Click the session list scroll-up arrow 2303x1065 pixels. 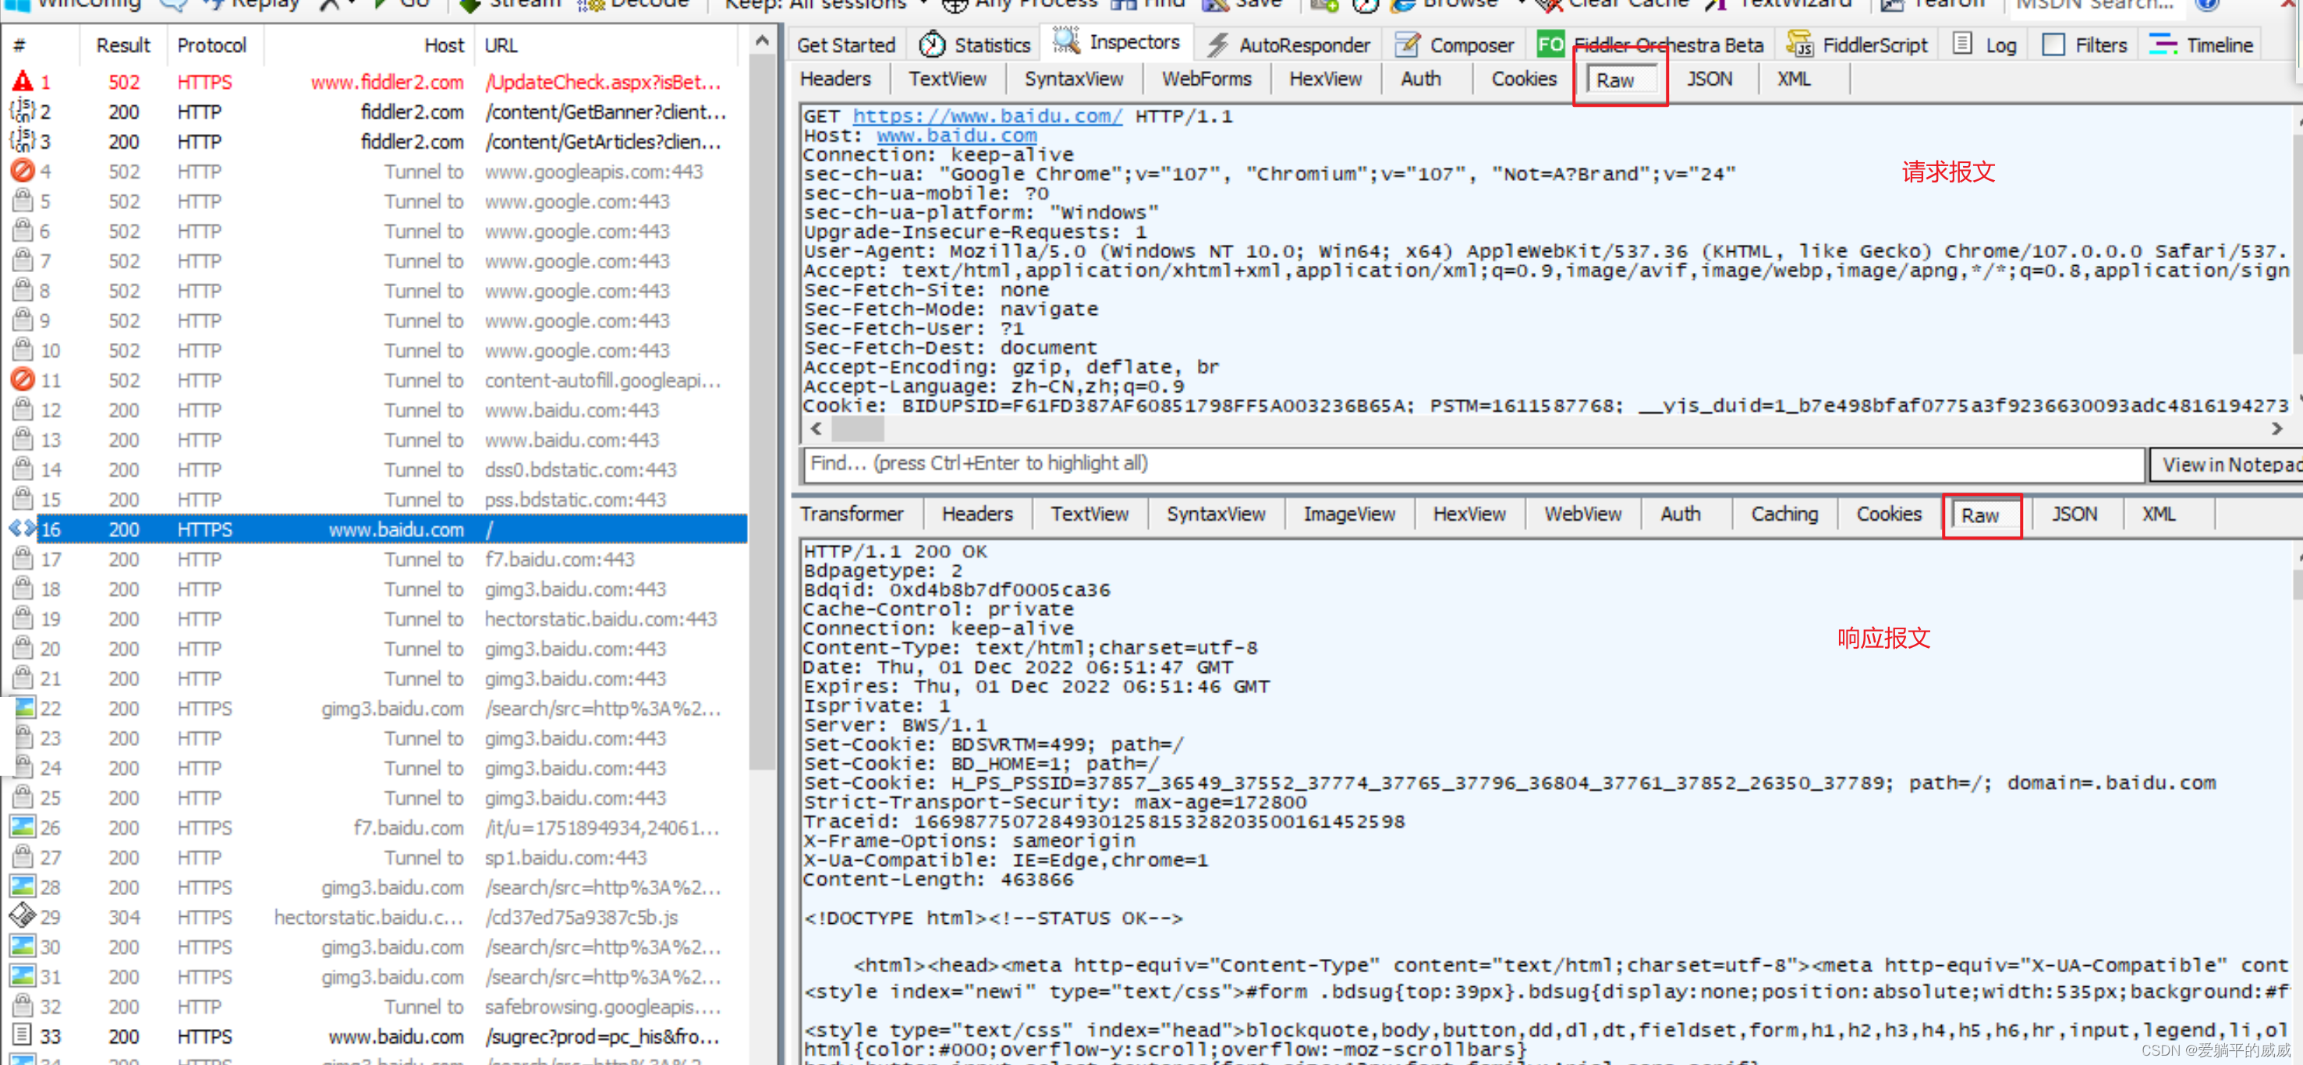[x=762, y=41]
